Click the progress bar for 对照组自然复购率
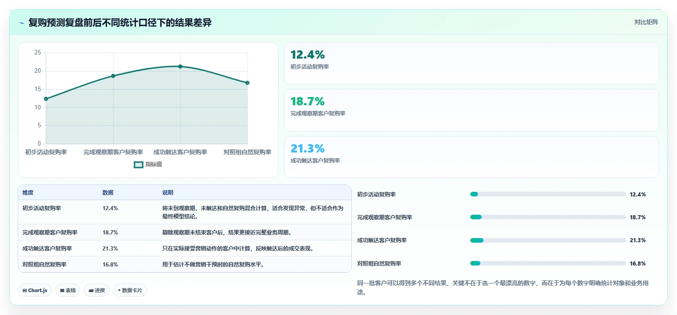 click(x=548, y=263)
